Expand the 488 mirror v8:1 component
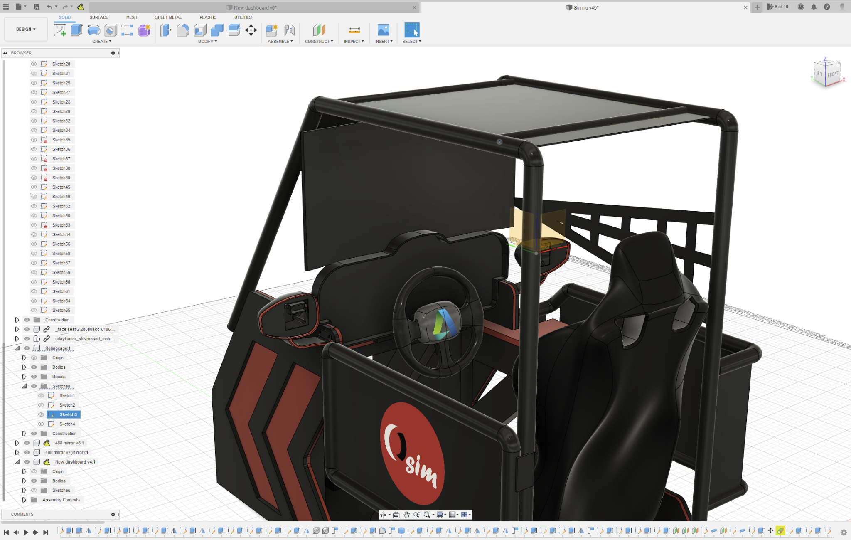This screenshot has width=851, height=540. [x=17, y=443]
